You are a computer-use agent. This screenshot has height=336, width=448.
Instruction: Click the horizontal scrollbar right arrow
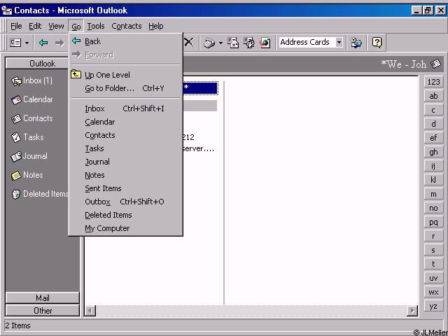point(412,310)
